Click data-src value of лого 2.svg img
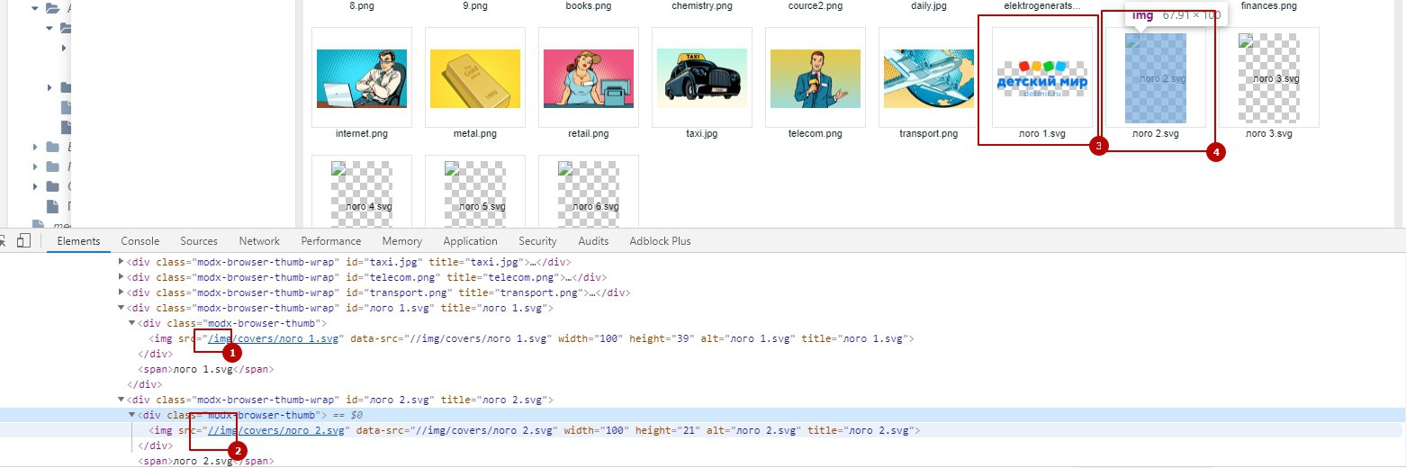This screenshot has width=1406, height=468. click(x=483, y=430)
